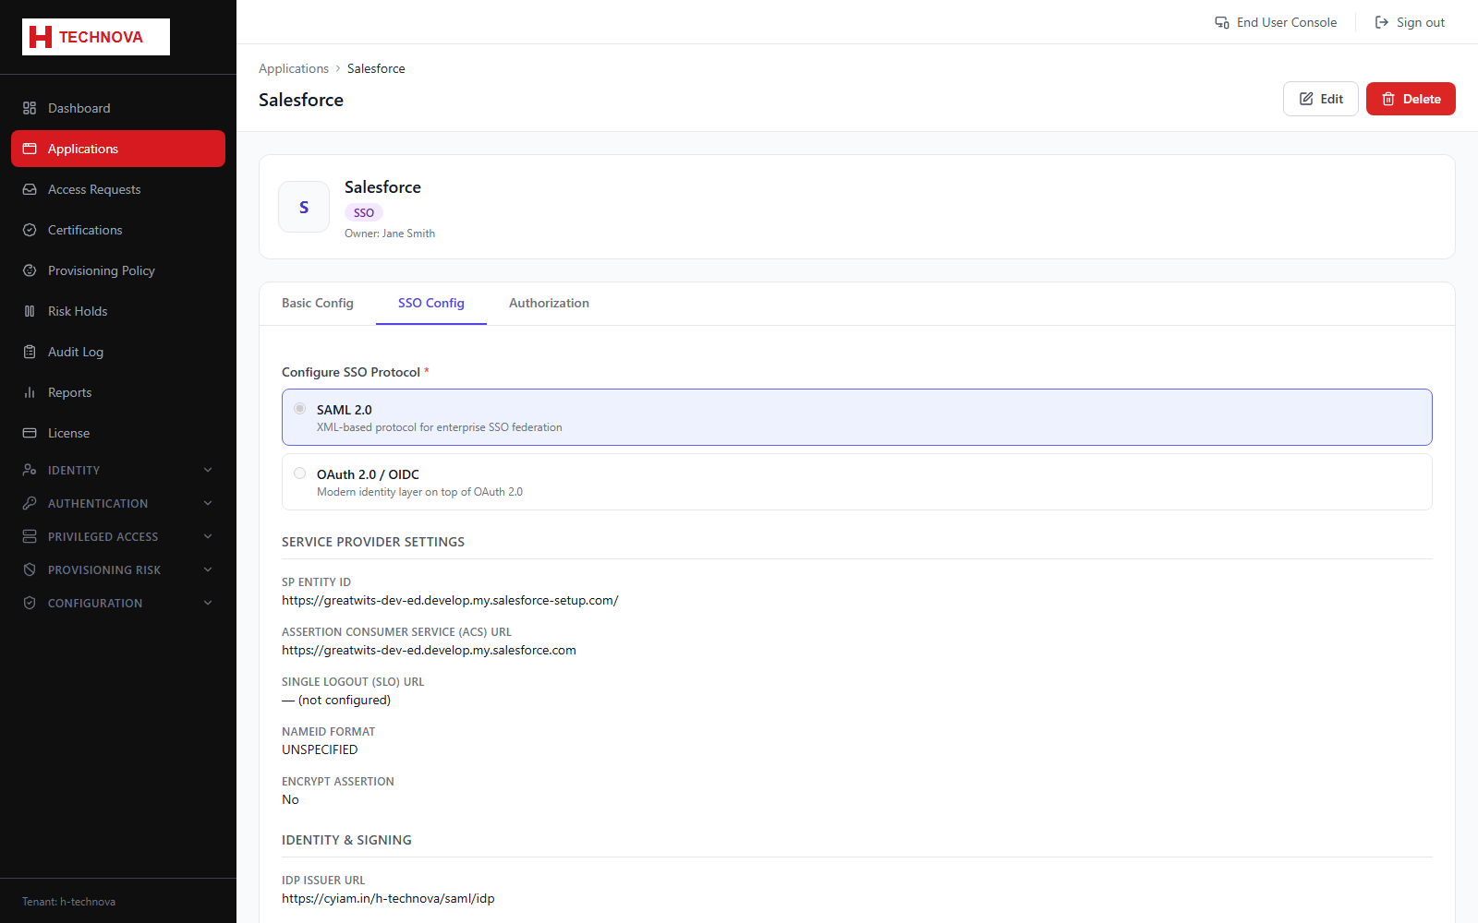
Task: Switch to the SSO Config tab
Action: pos(431,303)
